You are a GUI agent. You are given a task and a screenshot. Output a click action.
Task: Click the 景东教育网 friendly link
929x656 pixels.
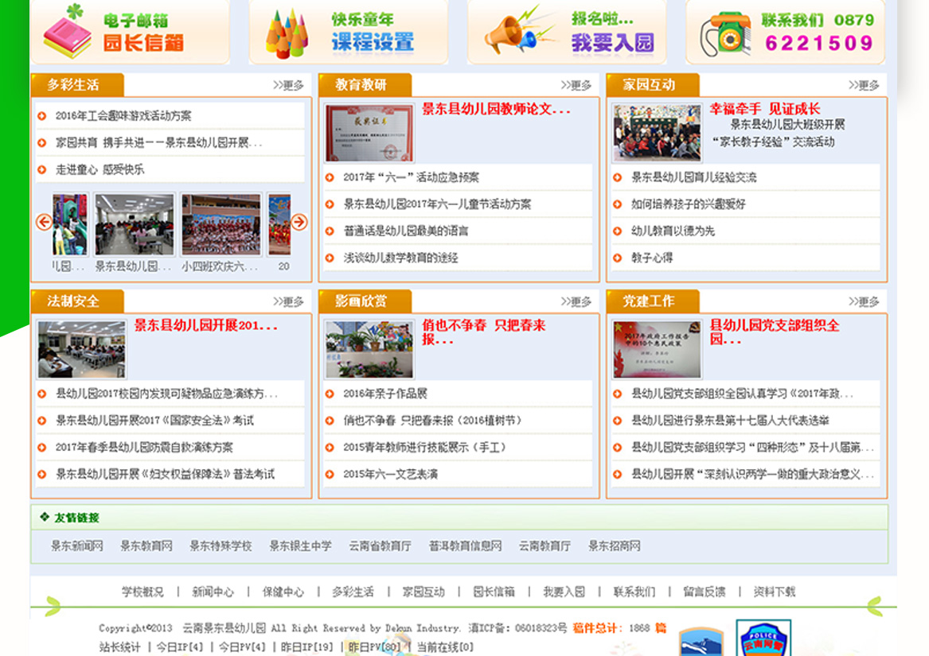click(x=146, y=546)
